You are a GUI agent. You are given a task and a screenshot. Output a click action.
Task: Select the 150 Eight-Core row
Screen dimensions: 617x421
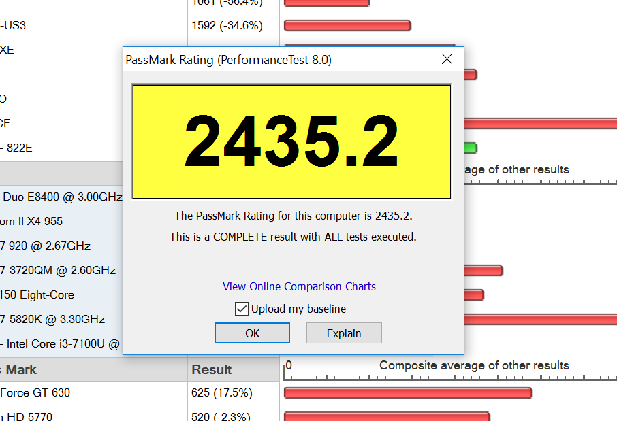coord(61,294)
